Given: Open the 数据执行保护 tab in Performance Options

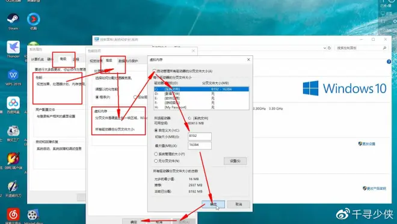Looking at the screenshot, I should [128, 61].
